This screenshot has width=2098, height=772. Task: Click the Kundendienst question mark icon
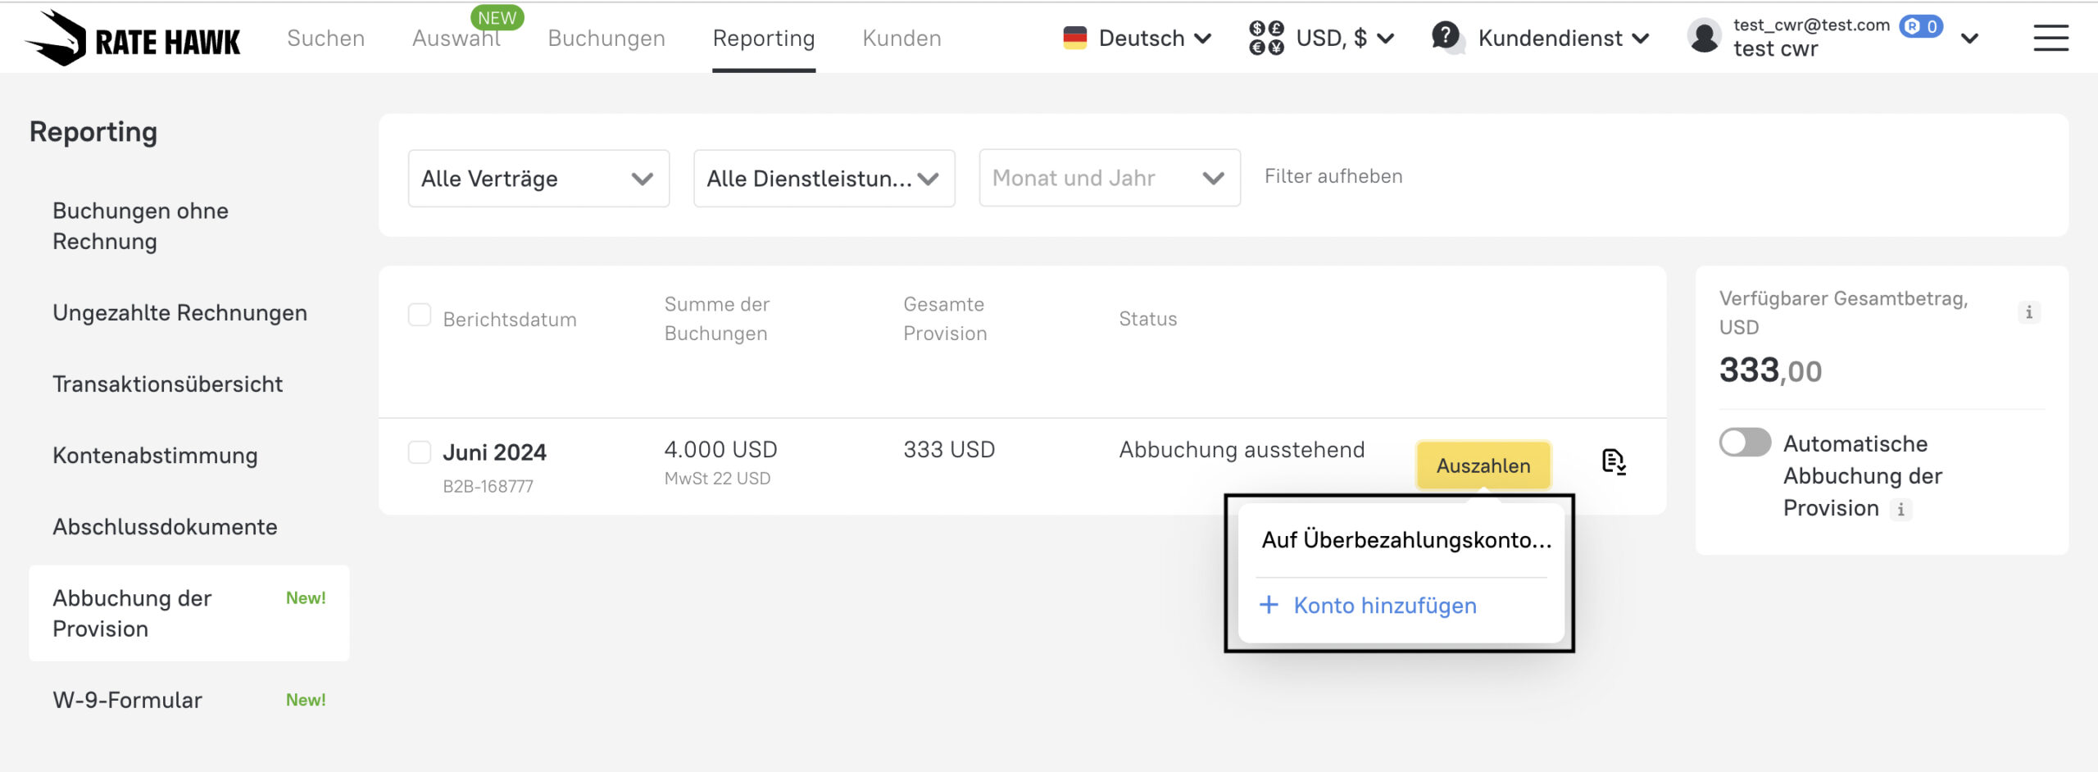[1446, 37]
